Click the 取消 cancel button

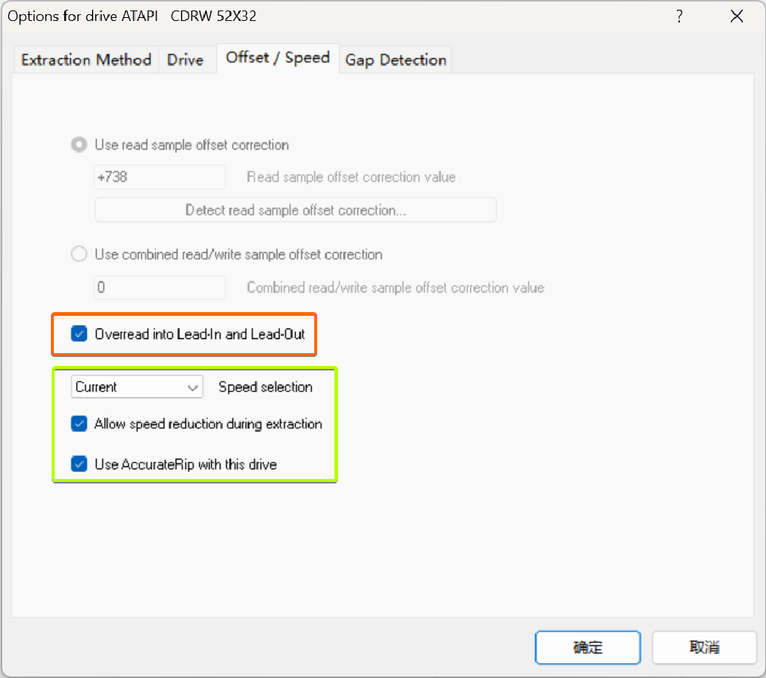[704, 647]
